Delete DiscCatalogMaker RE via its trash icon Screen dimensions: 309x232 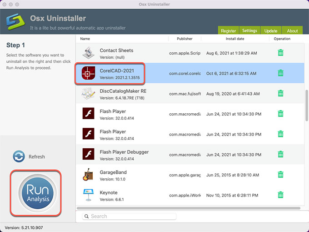tap(280, 93)
